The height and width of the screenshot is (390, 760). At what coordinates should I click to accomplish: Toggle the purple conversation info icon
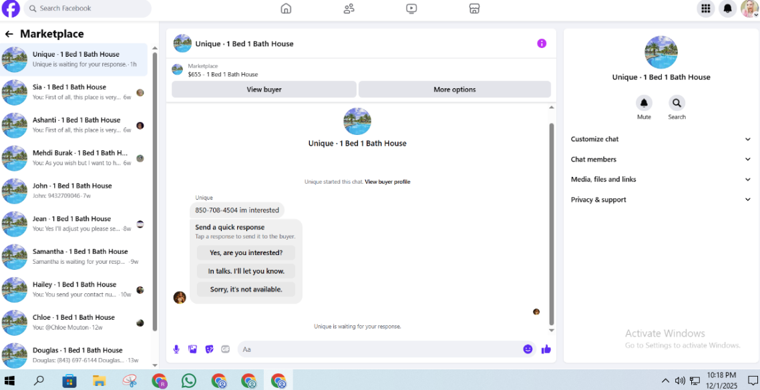coord(542,43)
